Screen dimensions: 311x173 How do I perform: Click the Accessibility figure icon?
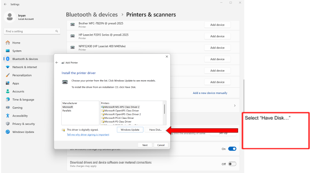pyautogui.click(x=8, y=116)
